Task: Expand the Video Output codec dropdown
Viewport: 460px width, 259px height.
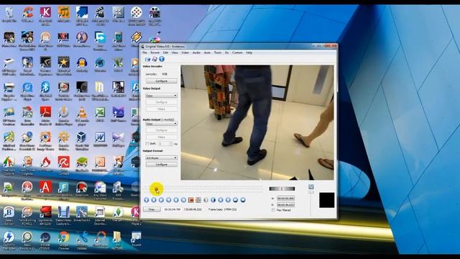Action: 161,96
